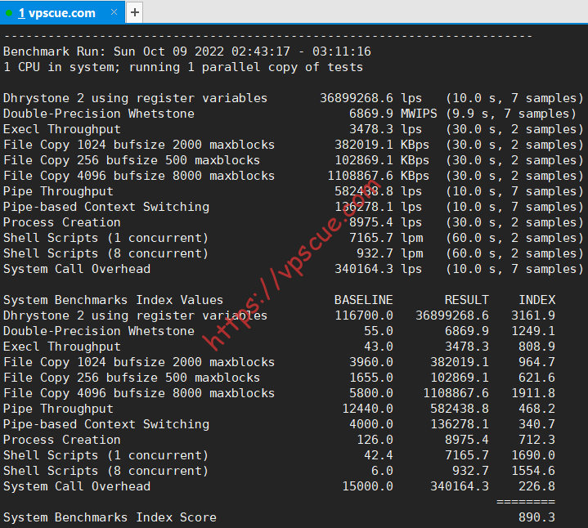Click the 102869.1 KBps file copy value
Screen dimensions: 588x528
point(382,160)
